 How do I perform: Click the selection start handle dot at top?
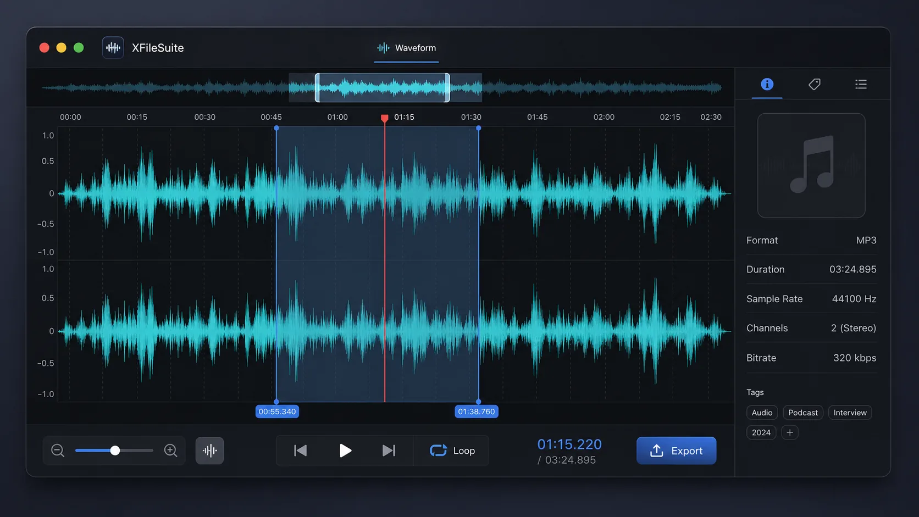[276, 128]
